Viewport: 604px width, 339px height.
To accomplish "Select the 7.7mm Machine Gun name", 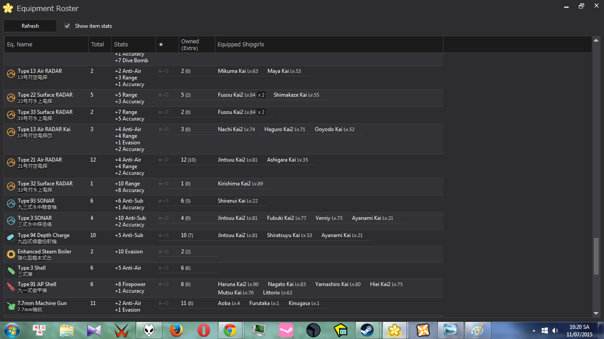I will tap(42, 303).
